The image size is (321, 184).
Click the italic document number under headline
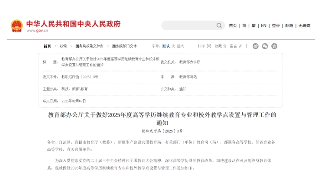click(x=162, y=131)
